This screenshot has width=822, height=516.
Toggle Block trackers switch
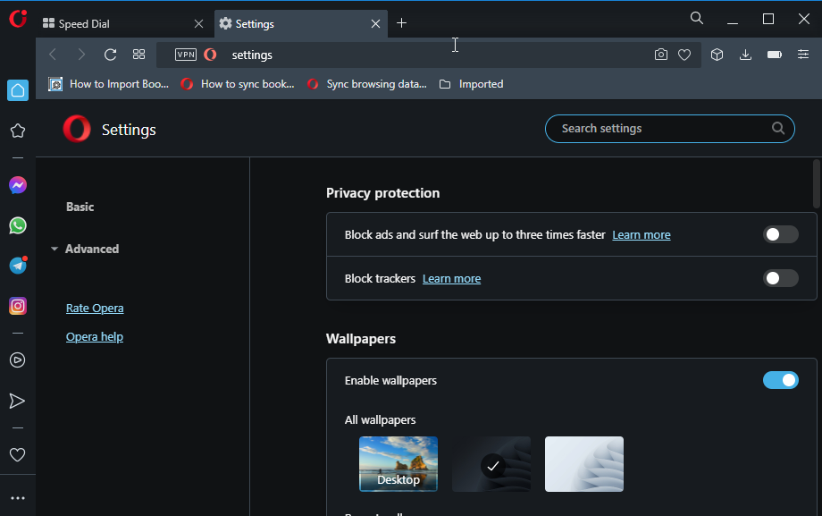(781, 278)
